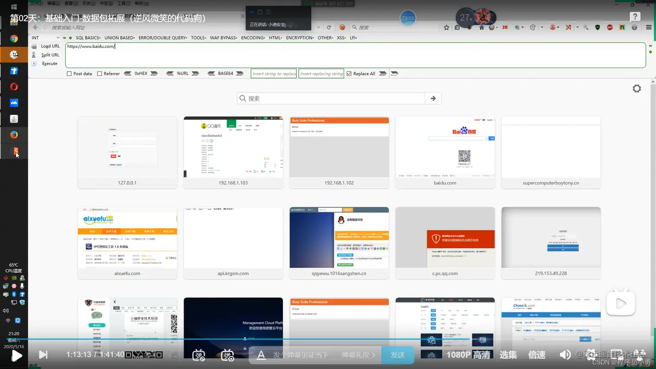Viewport: 656px width, 369px height.
Task: Enable the Post data checkbox
Action: tap(69, 74)
